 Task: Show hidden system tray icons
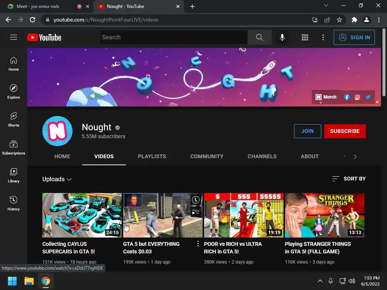coord(320,281)
